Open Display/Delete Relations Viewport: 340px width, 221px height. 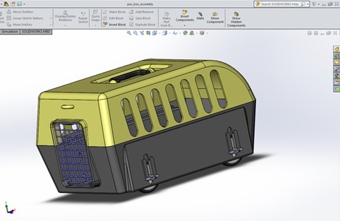[65, 16]
